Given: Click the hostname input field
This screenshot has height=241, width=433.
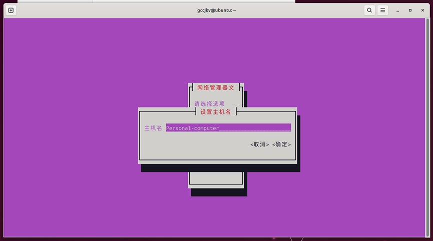Looking at the screenshot, I should pyautogui.click(x=228, y=127).
